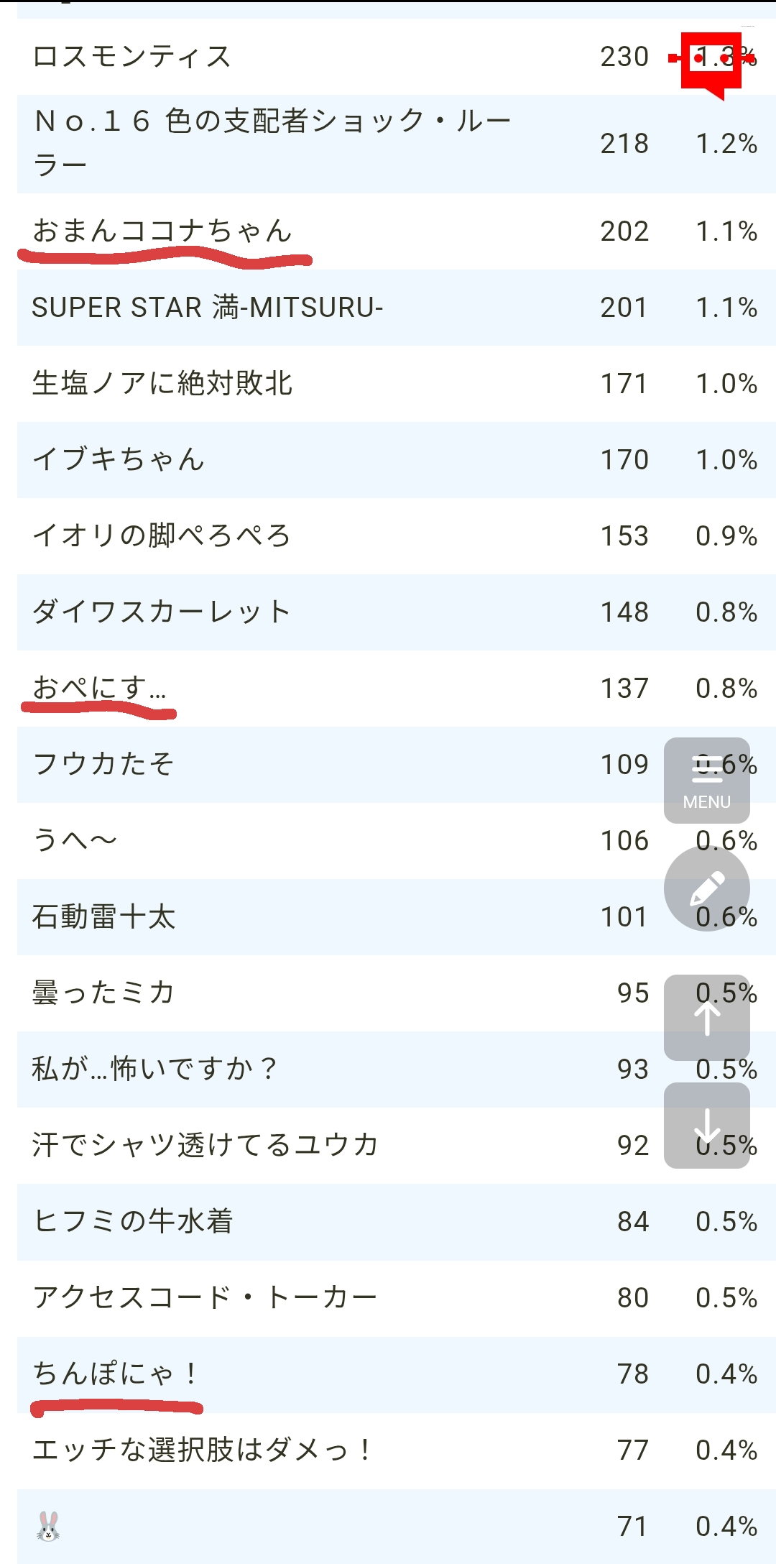Image resolution: width=776 pixels, height=1564 pixels.
Task: Open the floating MENU button
Action: tap(706, 781)
